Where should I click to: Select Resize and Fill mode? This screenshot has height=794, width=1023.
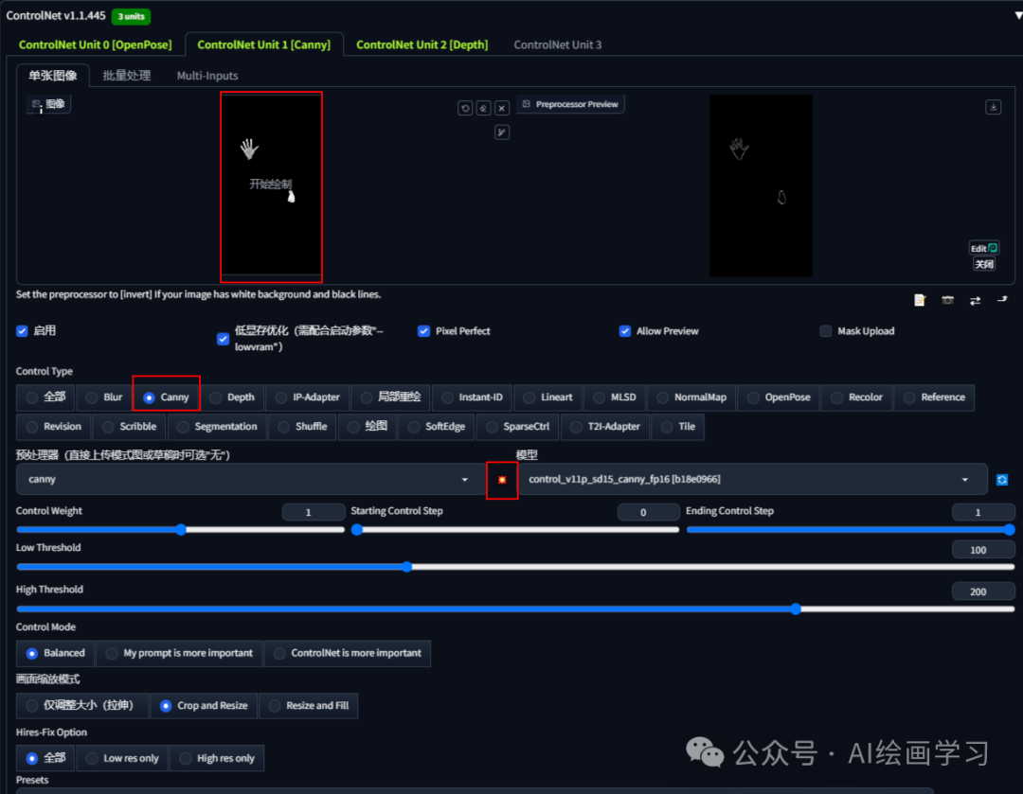309,705
